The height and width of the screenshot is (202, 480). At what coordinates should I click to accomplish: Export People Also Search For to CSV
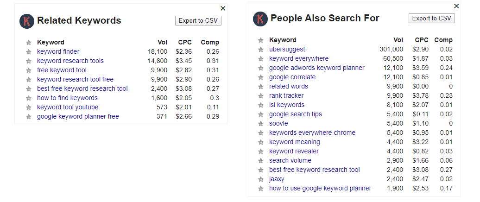432,19
